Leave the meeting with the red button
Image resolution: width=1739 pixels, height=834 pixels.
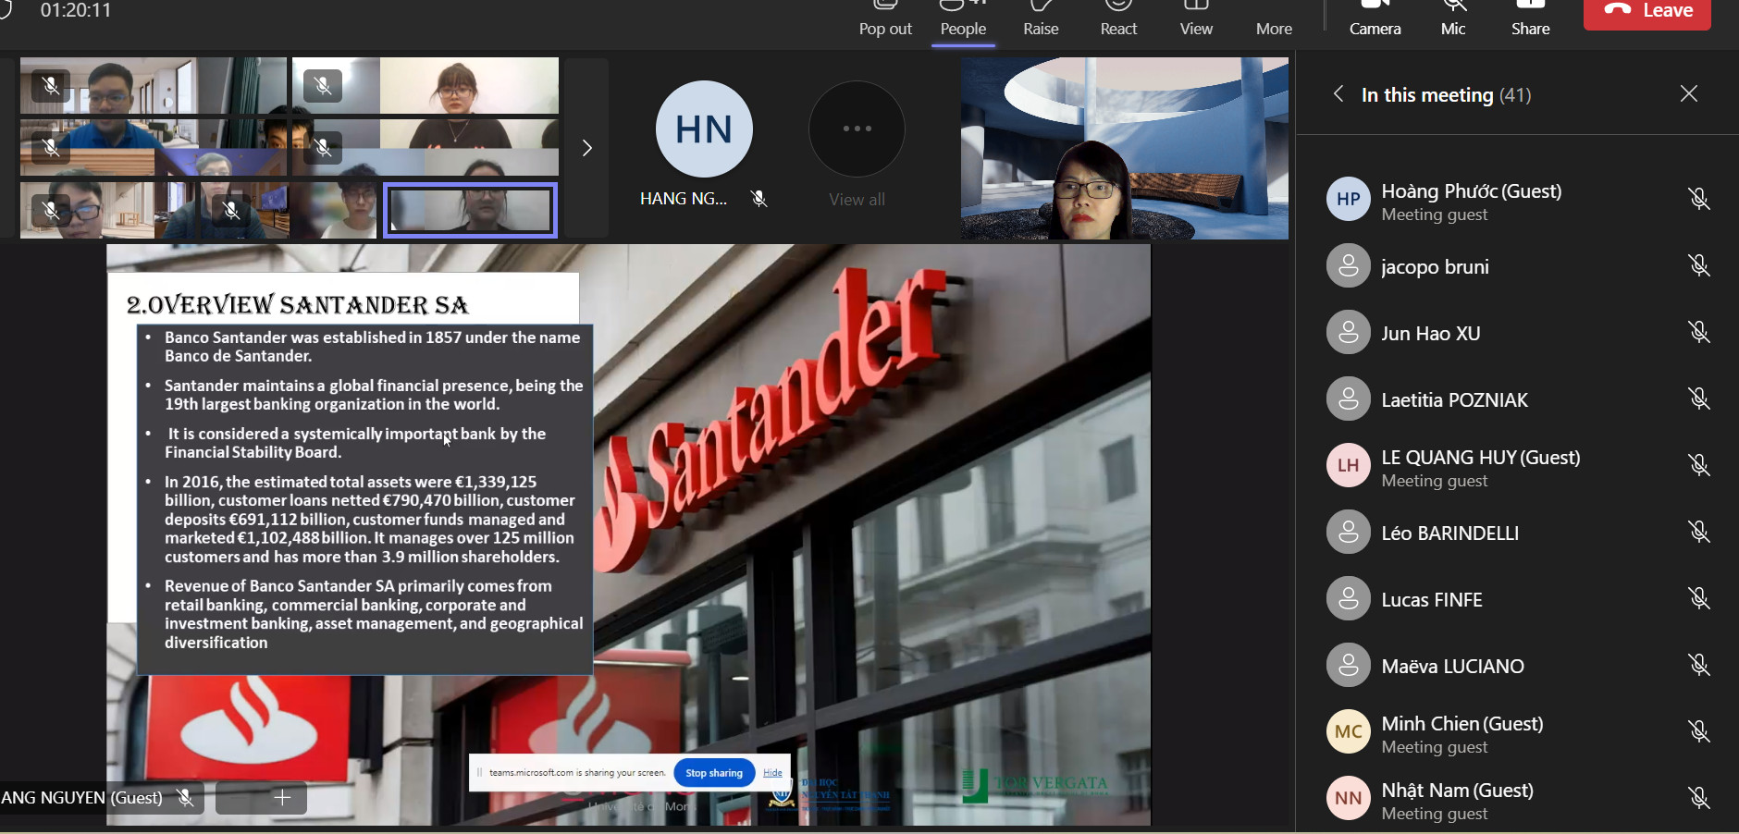click(1647, 13)
